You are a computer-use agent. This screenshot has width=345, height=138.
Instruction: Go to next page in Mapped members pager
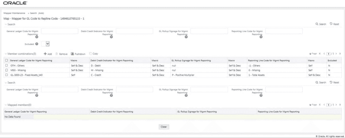pos(336,105)
